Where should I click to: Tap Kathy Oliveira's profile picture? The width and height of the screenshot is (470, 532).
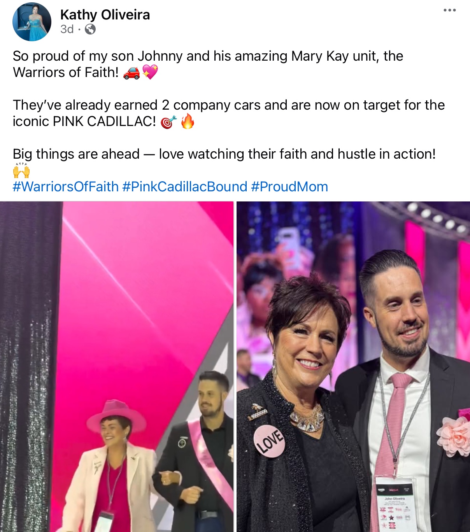coord(32,22)
